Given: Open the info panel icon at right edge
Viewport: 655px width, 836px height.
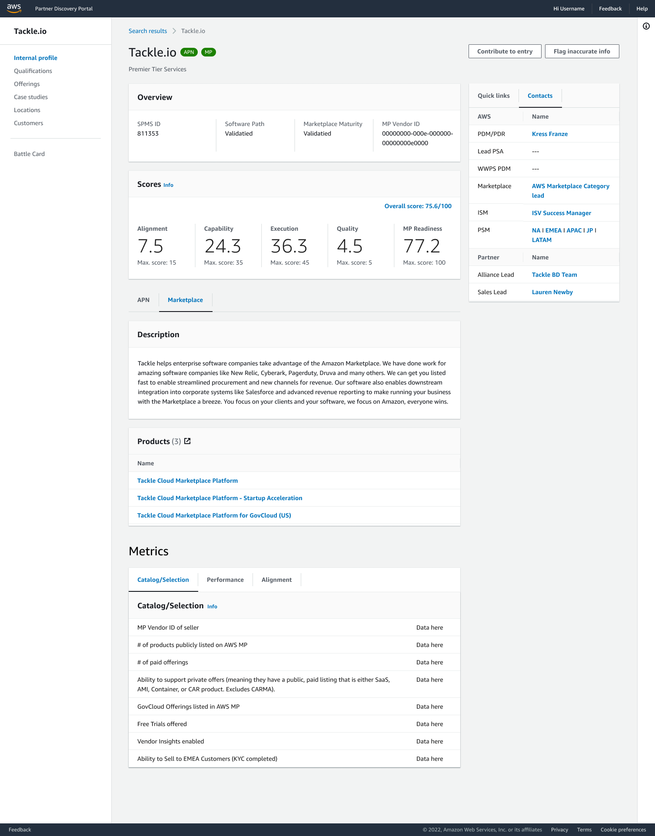Looking at the screenshot, I should [x=646, y=26].
